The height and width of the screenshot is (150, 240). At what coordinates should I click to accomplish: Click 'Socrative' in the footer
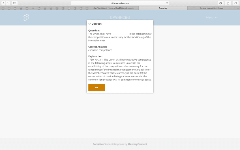tap(98, 144)
